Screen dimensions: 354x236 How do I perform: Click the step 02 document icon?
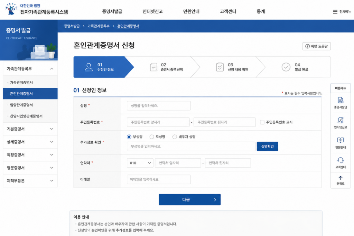tap(153, 67)
